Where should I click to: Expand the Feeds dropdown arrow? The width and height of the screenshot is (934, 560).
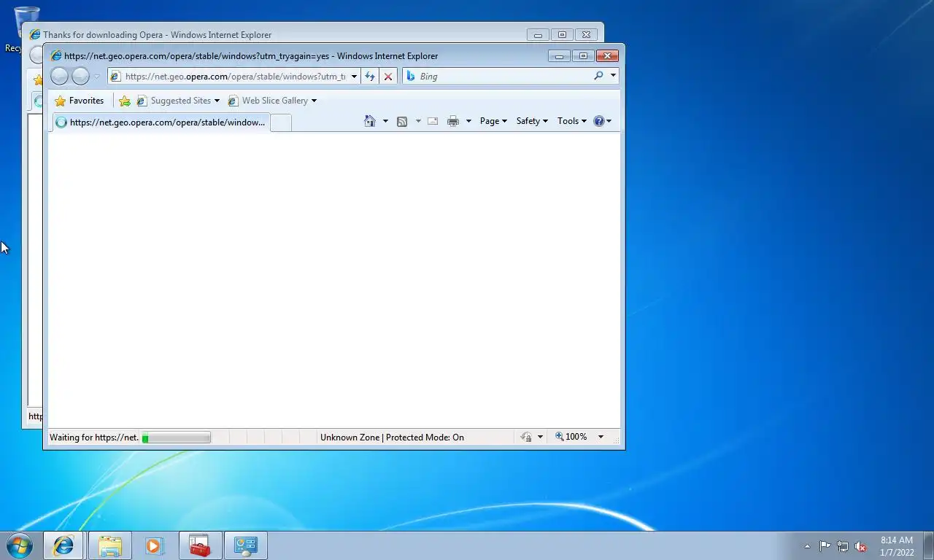point(418,121)
